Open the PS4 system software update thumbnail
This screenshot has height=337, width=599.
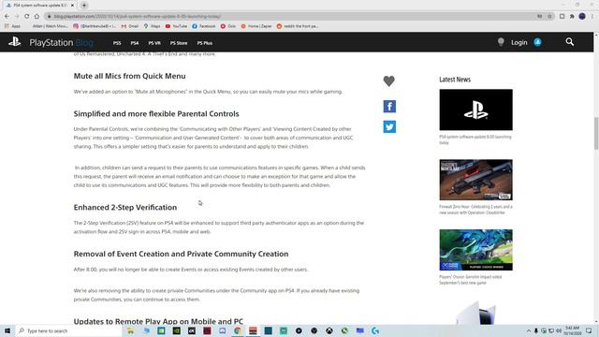pyautogui.click(x=475, y=110)
